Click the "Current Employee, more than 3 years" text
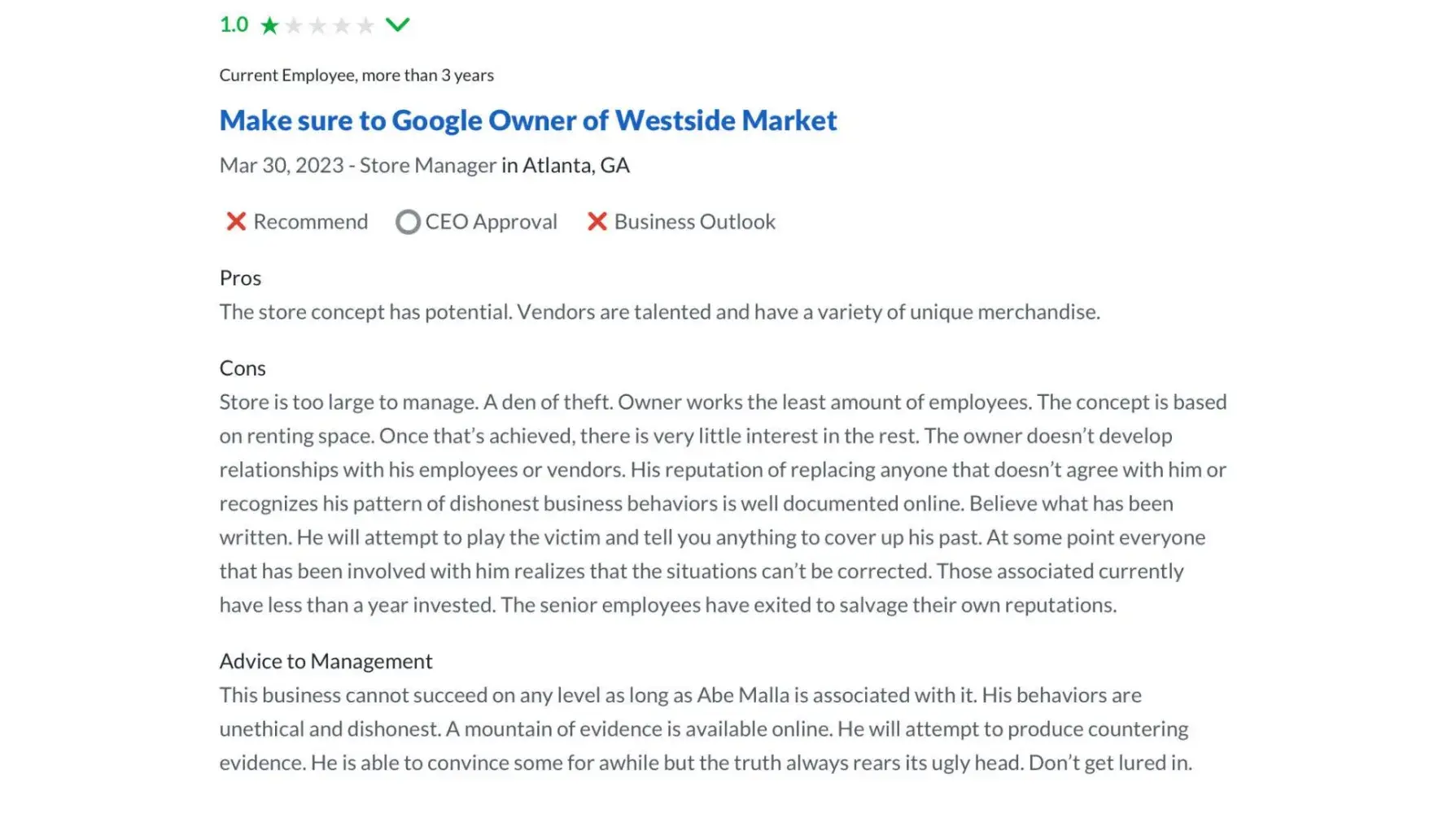 click(356, 76)
